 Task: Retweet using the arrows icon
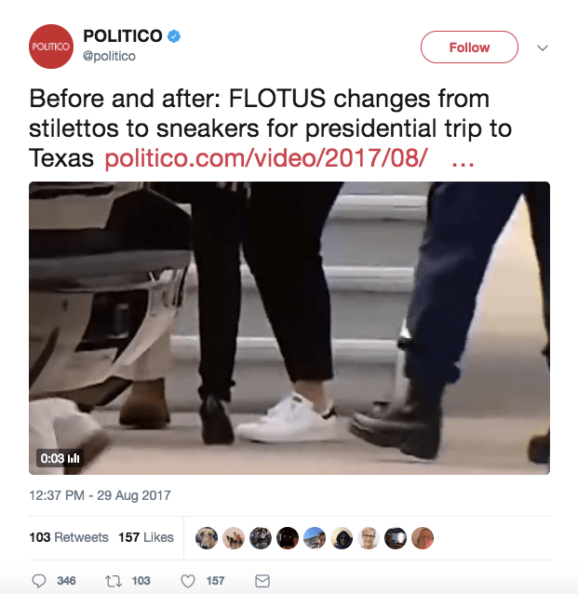114,581
